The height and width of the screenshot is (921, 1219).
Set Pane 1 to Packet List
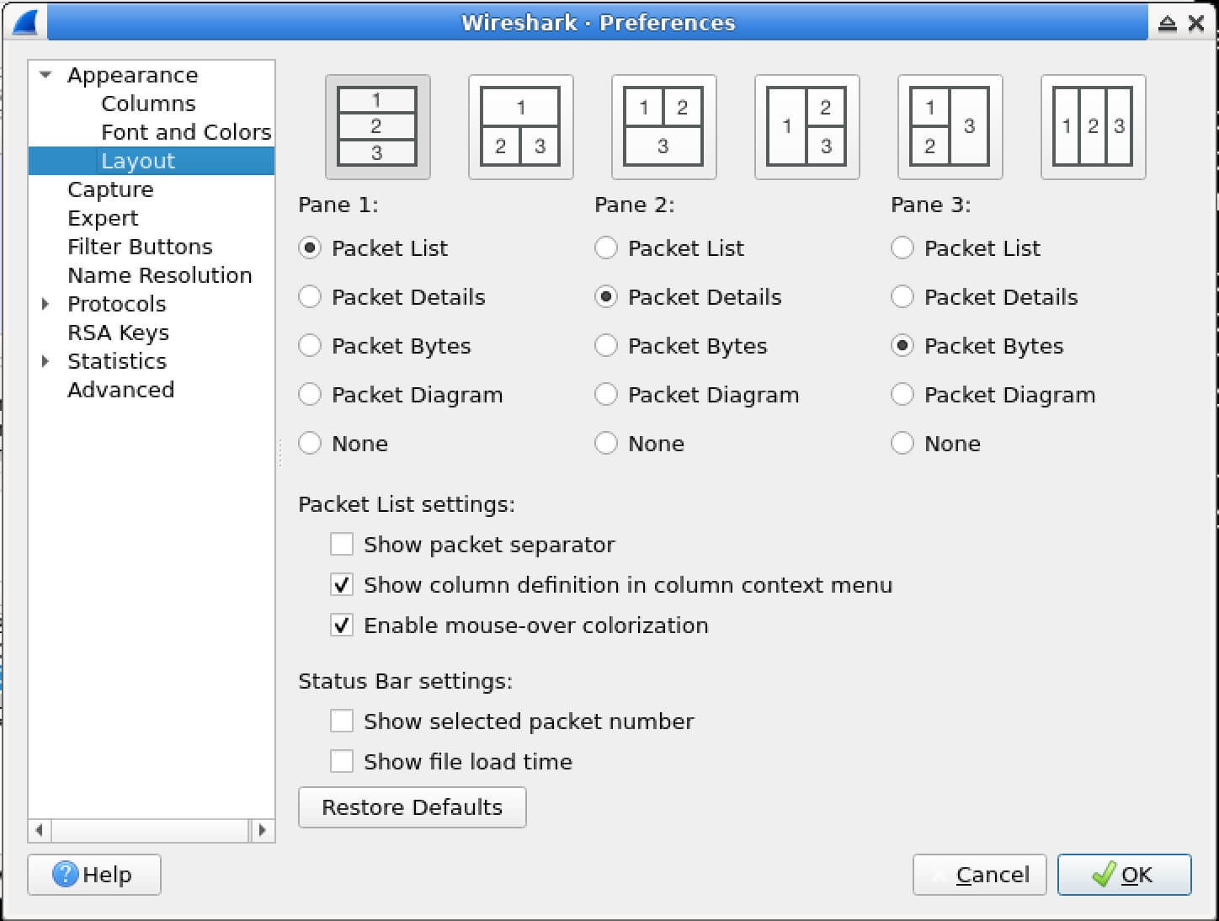pos(374,248)
